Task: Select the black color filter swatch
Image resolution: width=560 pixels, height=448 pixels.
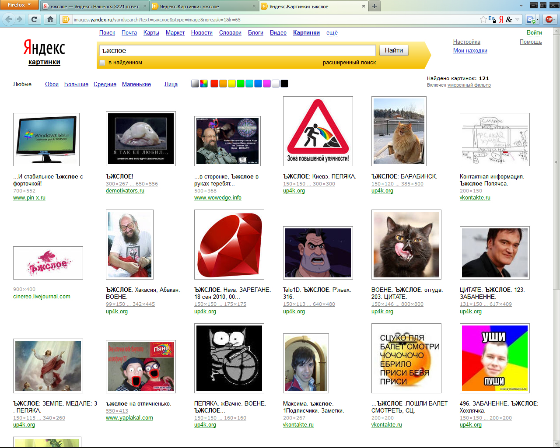Action: (x=284, y=84)
